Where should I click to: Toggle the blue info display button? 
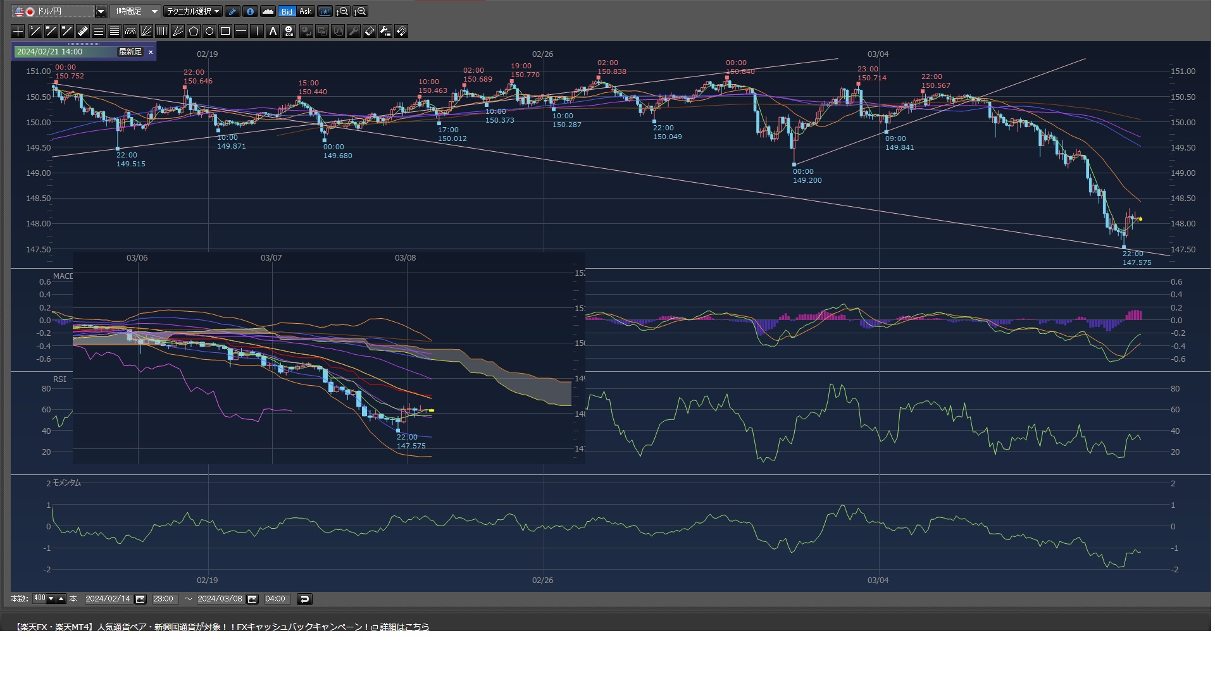250,11
